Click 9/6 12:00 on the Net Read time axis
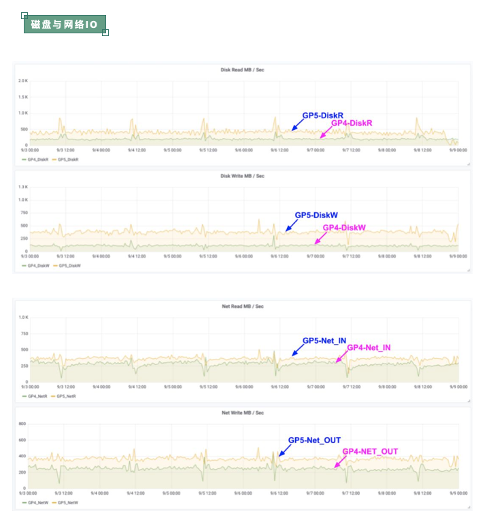491x524 pixels. click(280, 387)
